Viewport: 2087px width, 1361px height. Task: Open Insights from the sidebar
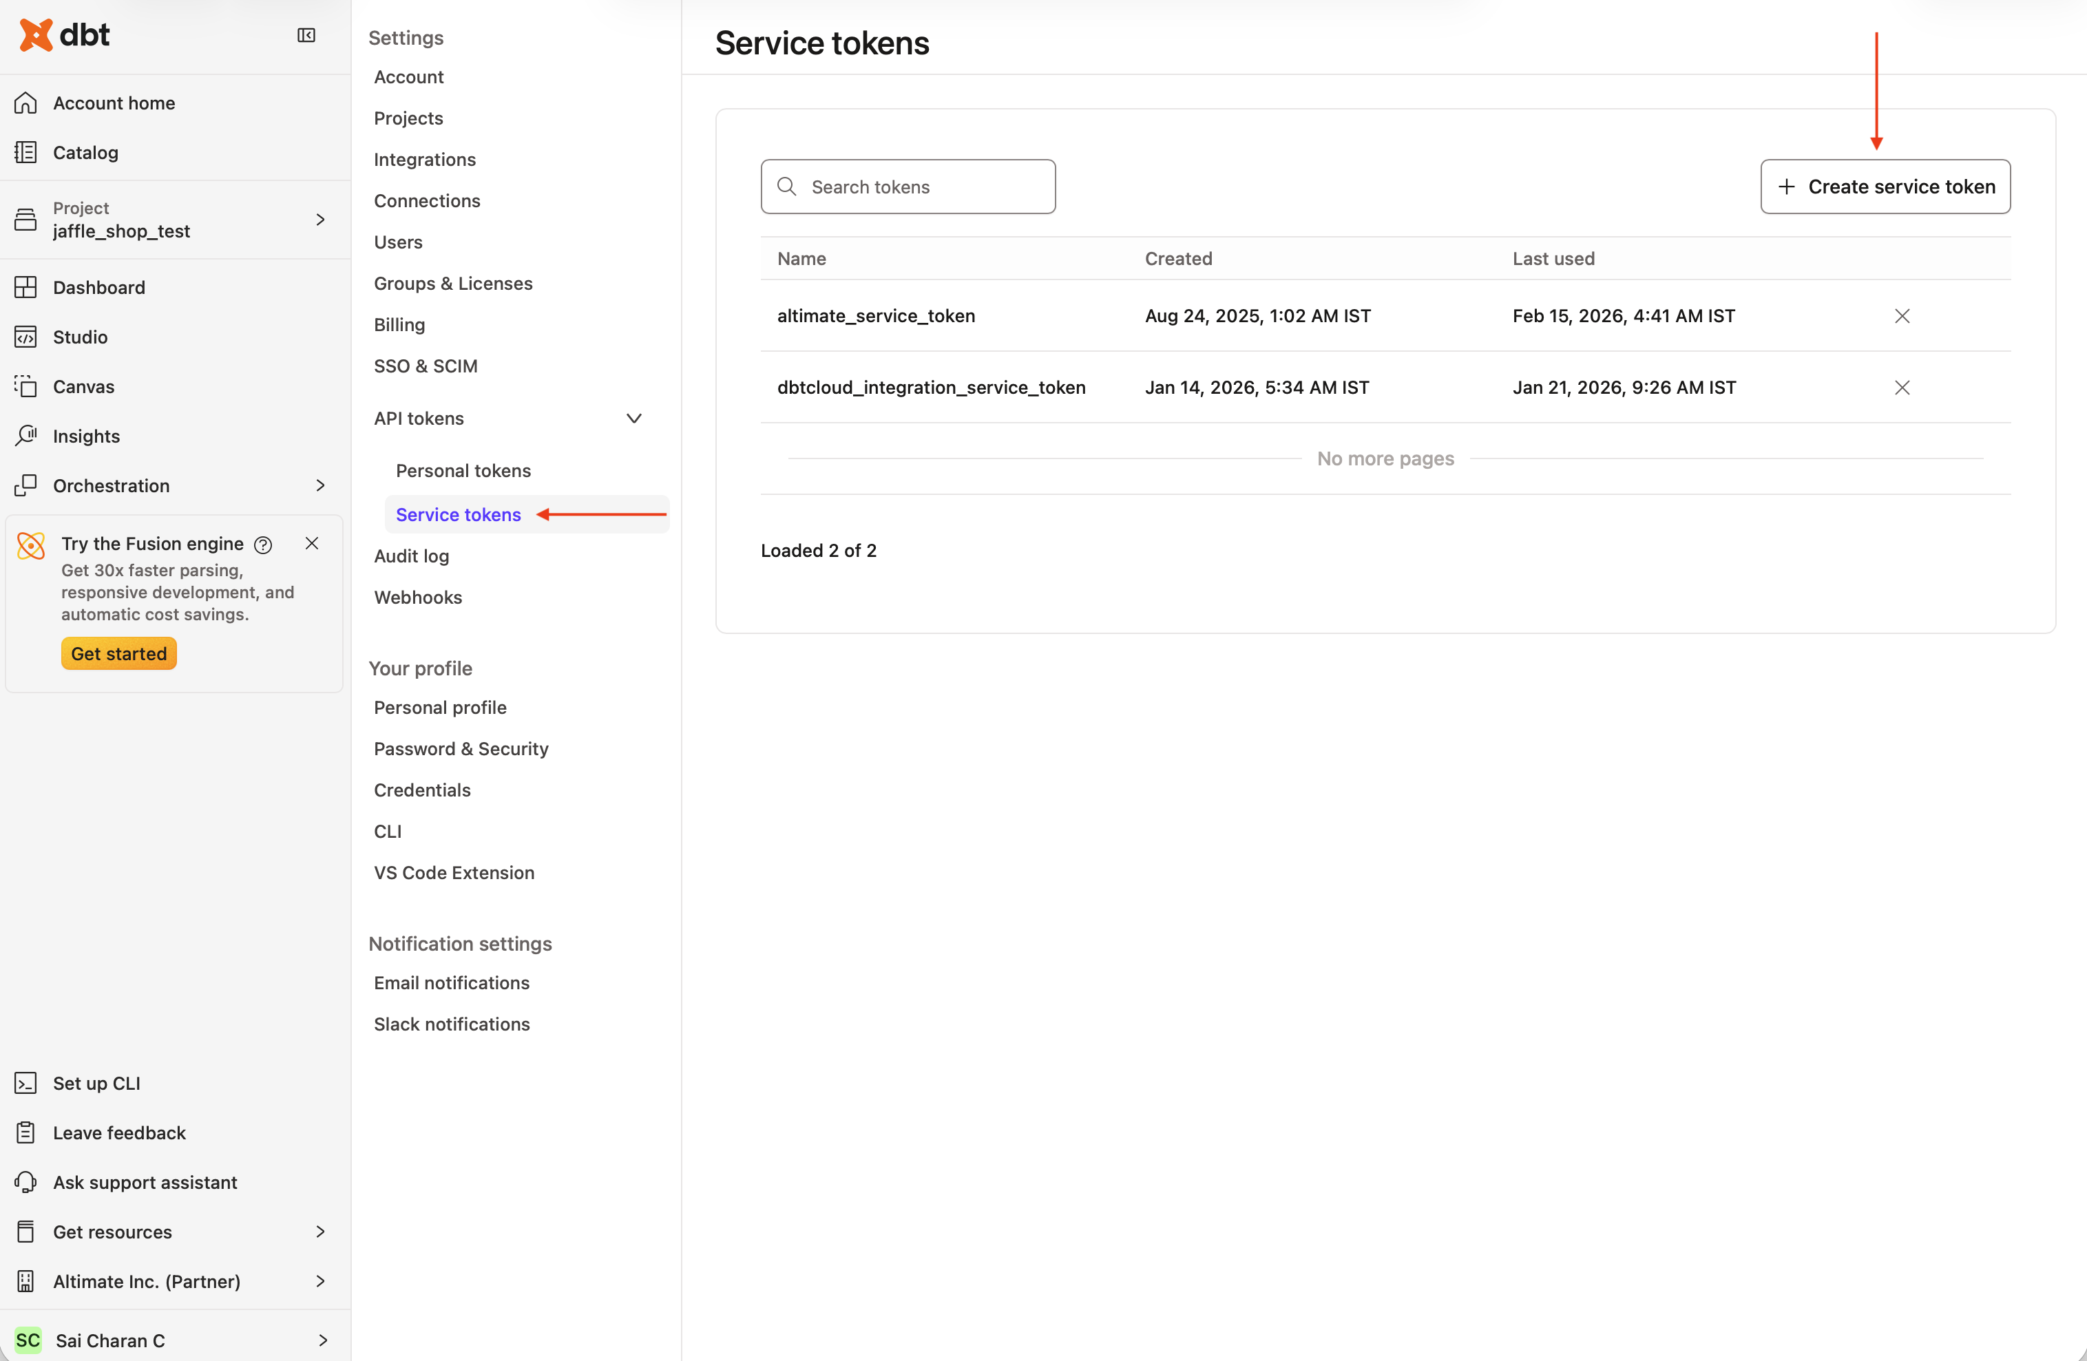pyautogui.click(x=87, y=436)
